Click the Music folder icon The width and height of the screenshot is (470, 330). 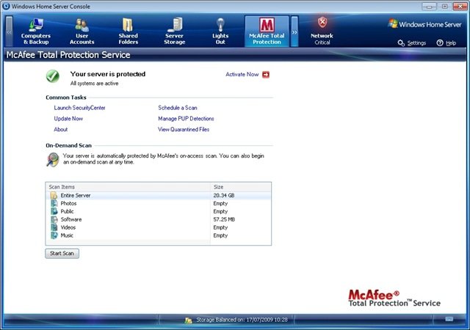tap(54, 235)
